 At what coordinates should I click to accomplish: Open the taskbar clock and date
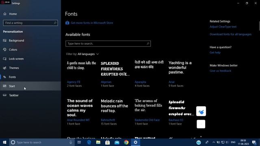point(243,142)
